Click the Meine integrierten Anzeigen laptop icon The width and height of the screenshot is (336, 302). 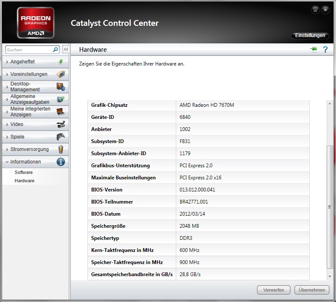click(x=61, y=112)
